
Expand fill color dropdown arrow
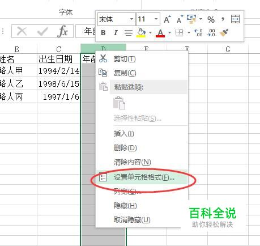click(150, 32)
